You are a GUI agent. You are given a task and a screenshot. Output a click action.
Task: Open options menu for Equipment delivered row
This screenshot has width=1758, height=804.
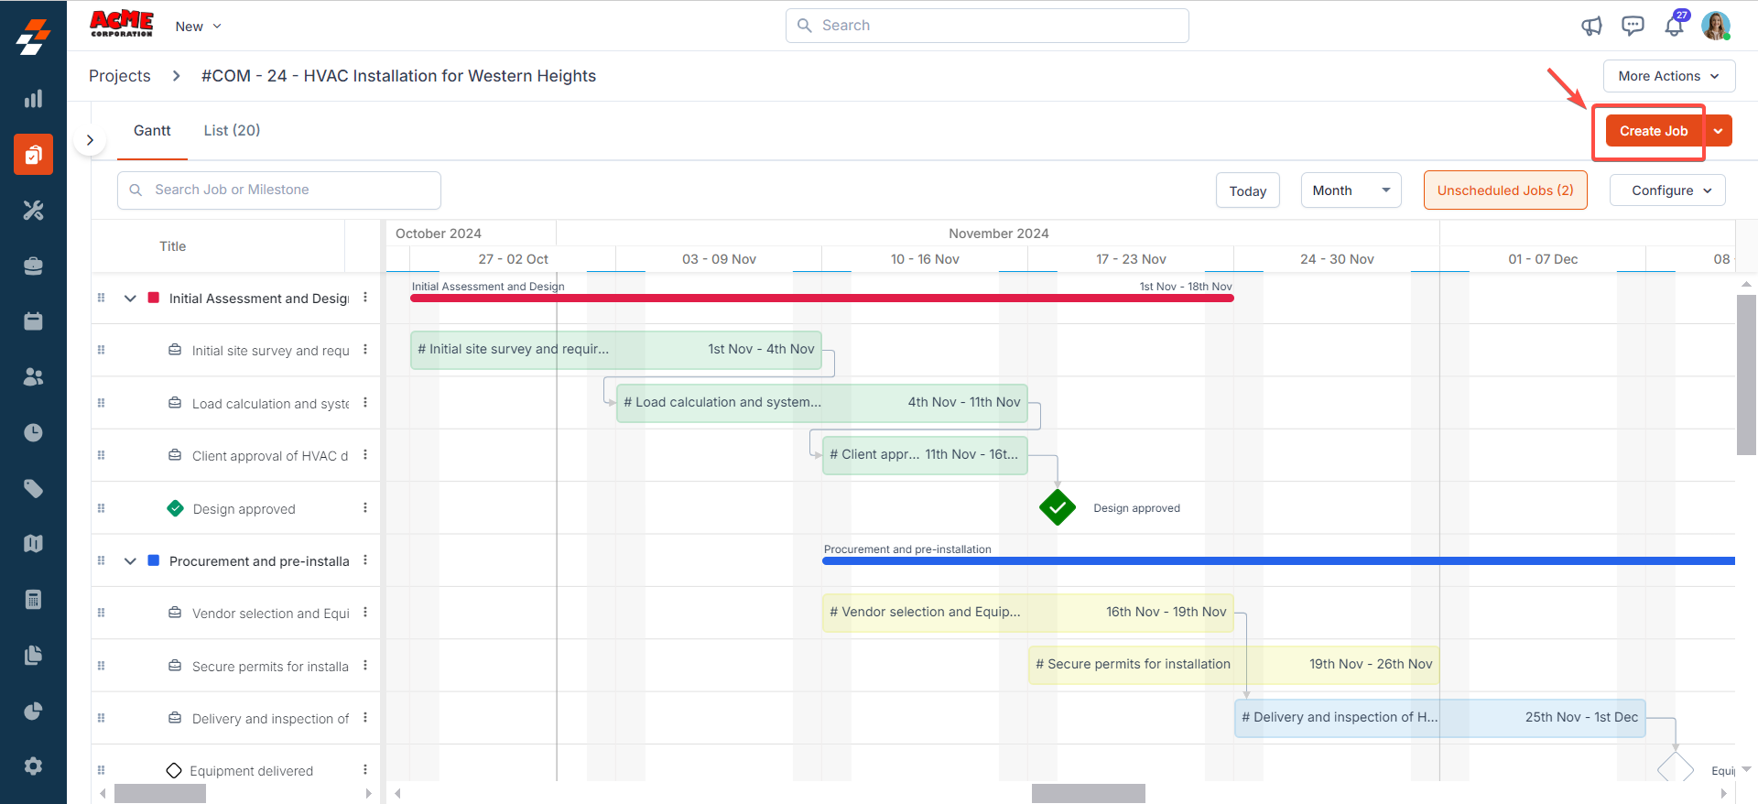pyautogui.click(x=365, y=770)
